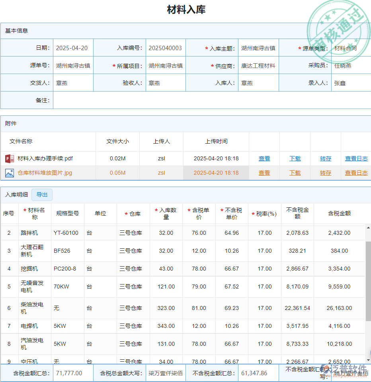Select the 入库主题 field value

[x=258, y=48]
